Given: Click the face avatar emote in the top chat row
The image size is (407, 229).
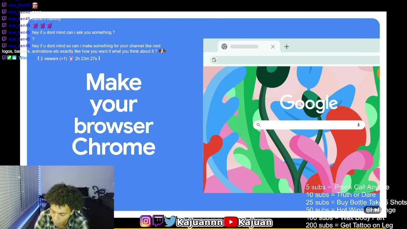Looking at the screenshot, I should tap(35, 5).
